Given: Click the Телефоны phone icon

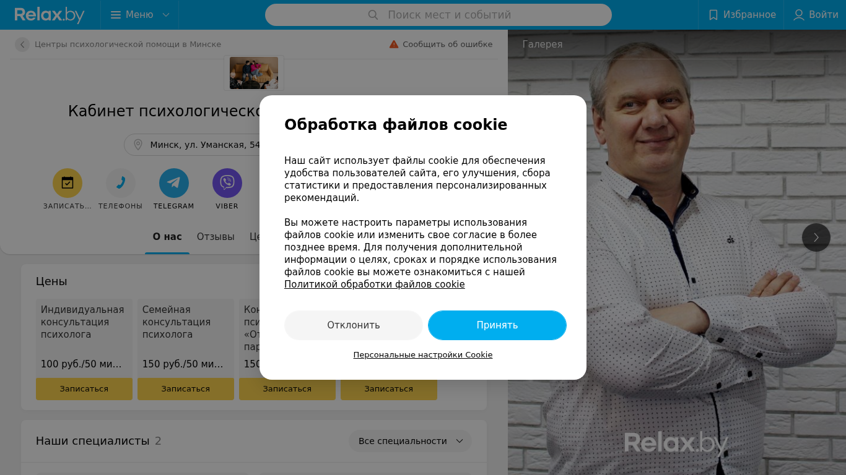Looking at the screenshot, I should 121,183.
